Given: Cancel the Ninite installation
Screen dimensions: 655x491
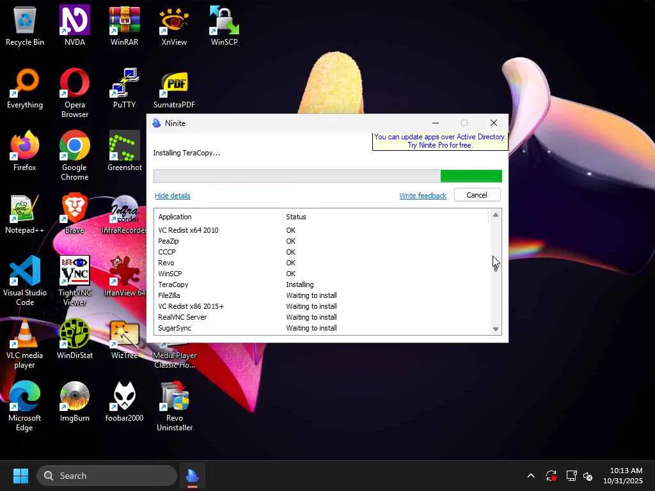Looking at the screenshot, I should pyautogui.click(x=477, y=195).
